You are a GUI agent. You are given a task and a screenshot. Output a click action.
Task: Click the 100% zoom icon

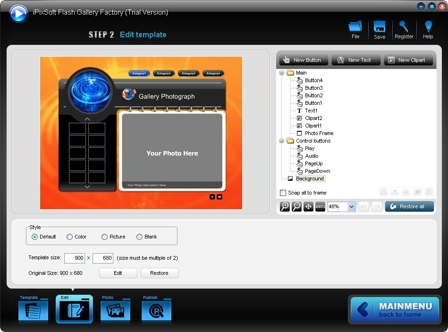pyautogui.click(x=320, y=206)
